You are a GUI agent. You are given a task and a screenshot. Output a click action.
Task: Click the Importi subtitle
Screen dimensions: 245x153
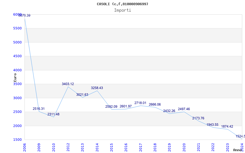coord(123,10)
